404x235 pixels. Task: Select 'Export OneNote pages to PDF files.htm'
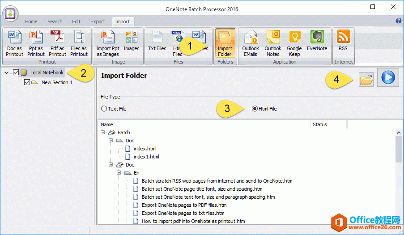184,205
